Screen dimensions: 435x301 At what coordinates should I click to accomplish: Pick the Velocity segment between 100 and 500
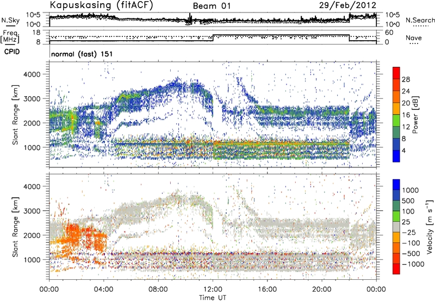coord(396,206)
